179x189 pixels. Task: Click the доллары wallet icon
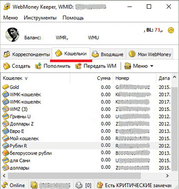pyautogui.click(x=6, y=168)
